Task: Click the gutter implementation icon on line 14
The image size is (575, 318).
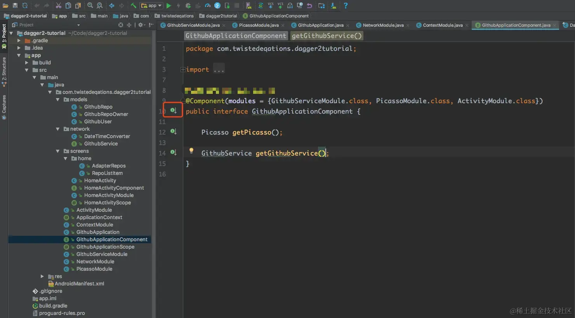Action: click(x=174, y=152)
